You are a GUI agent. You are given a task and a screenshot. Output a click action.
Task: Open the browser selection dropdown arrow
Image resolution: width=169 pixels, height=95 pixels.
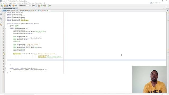34,6
